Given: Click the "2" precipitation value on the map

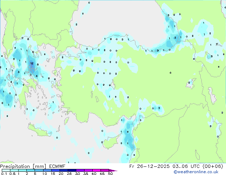Looking at the screenshot, I should 159,108.
